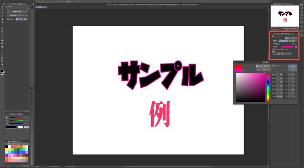Image resolution: width=304 pixels, height=168 pixels.
Task: Toggle the edge anti-aliasing checkbox in Layer Property
Action: click(273, 49)
